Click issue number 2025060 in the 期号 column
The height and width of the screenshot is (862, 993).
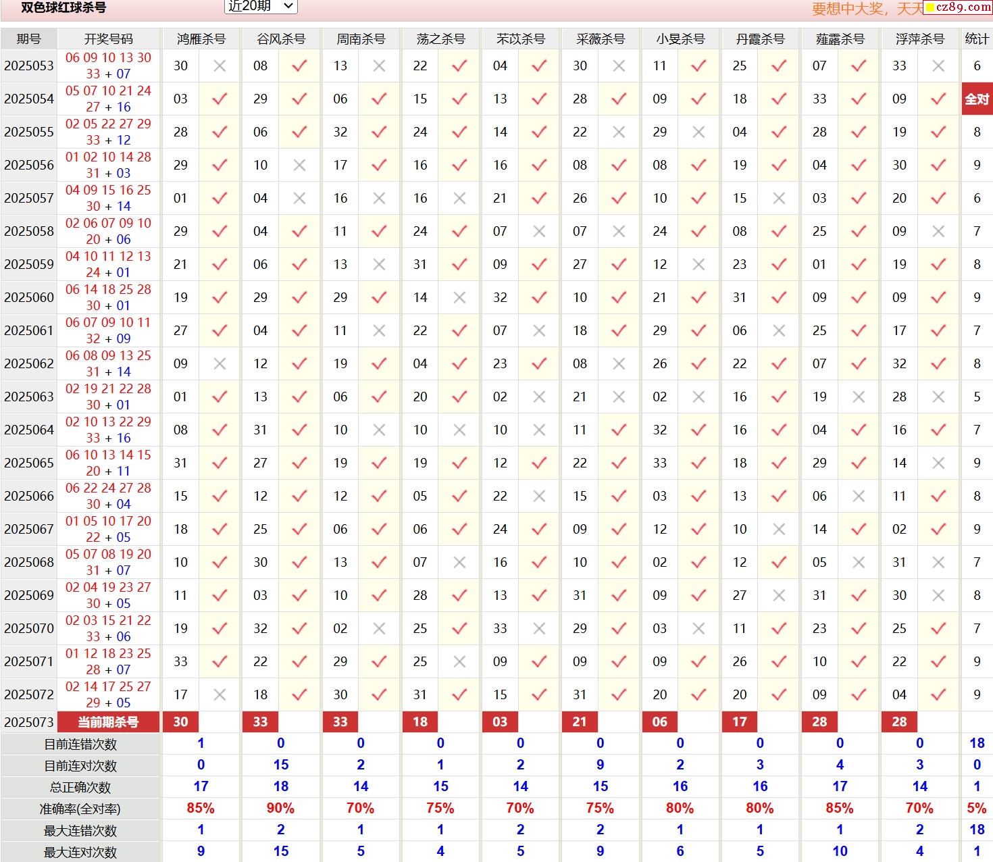click(28, 297)
